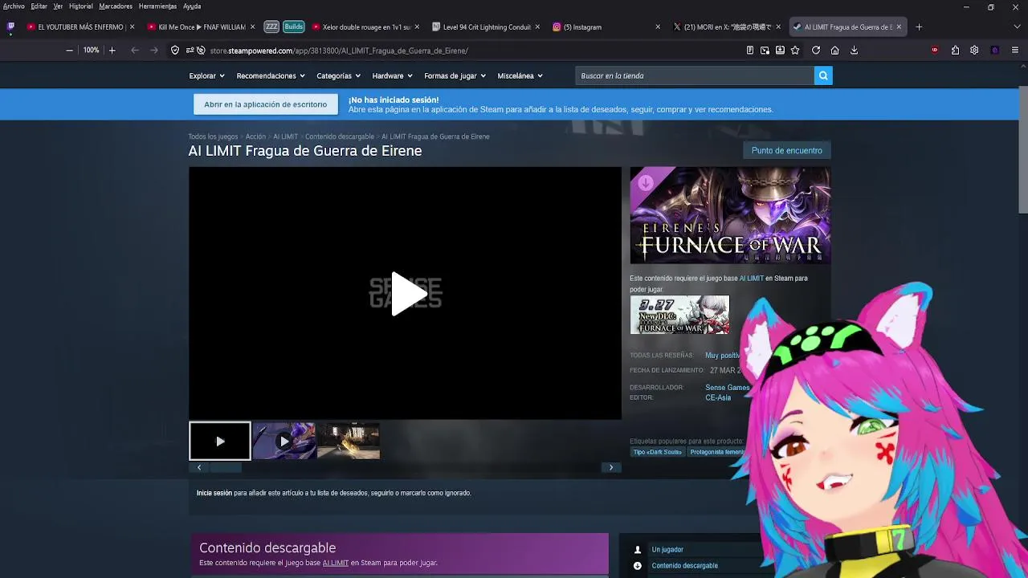Select the third screenshot thumbnail

[x=348, y=441]
